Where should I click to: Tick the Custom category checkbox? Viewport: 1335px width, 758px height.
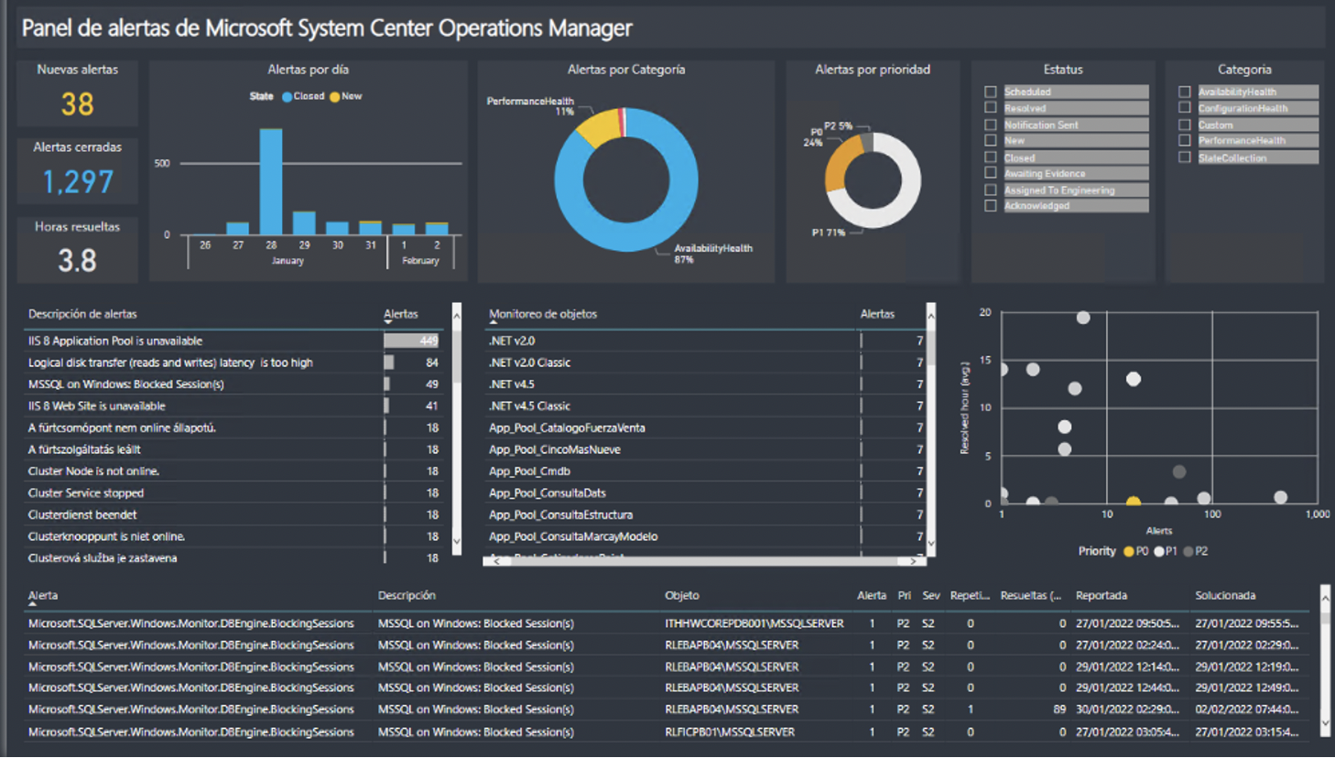tap(1185, 125)
